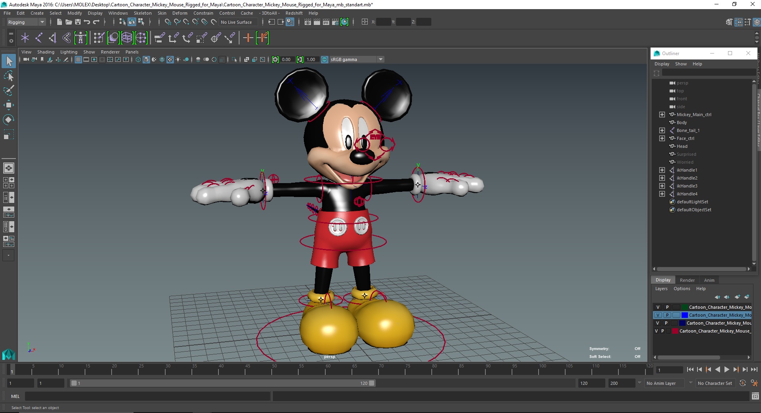Click the Undo arrow icon

pos(87,22)
